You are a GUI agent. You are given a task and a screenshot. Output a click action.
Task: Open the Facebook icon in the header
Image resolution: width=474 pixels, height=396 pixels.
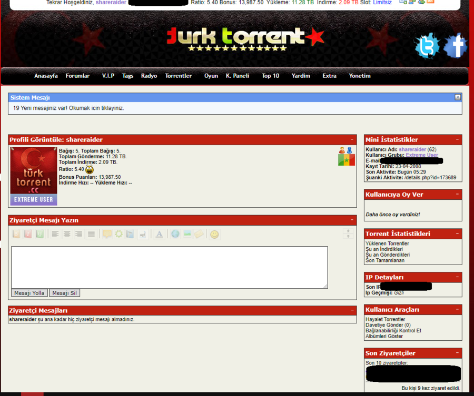pyautogui.click(x=456, y=45)
